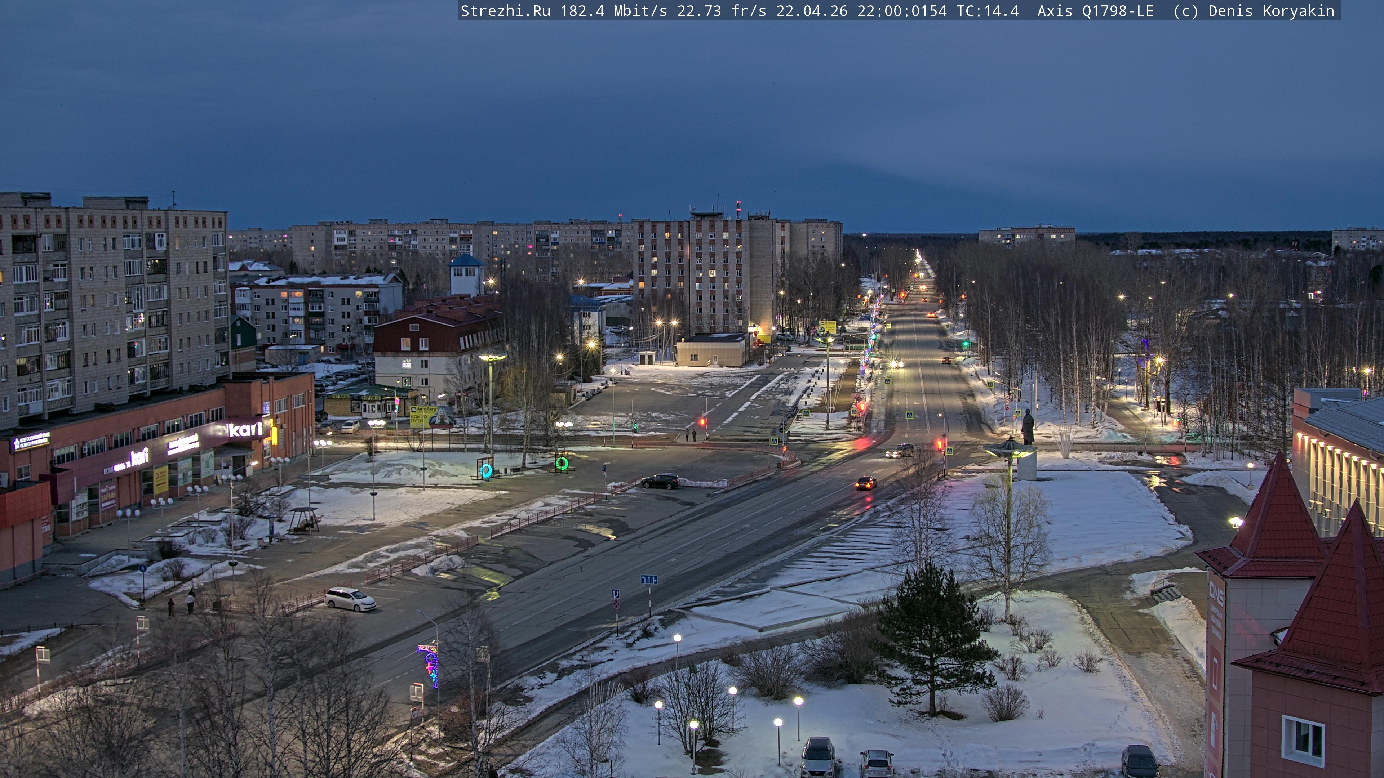Click the Axis Q1798-LE camera model label
Viewport: 1384px width, 778px height.
pos(1095,11)
